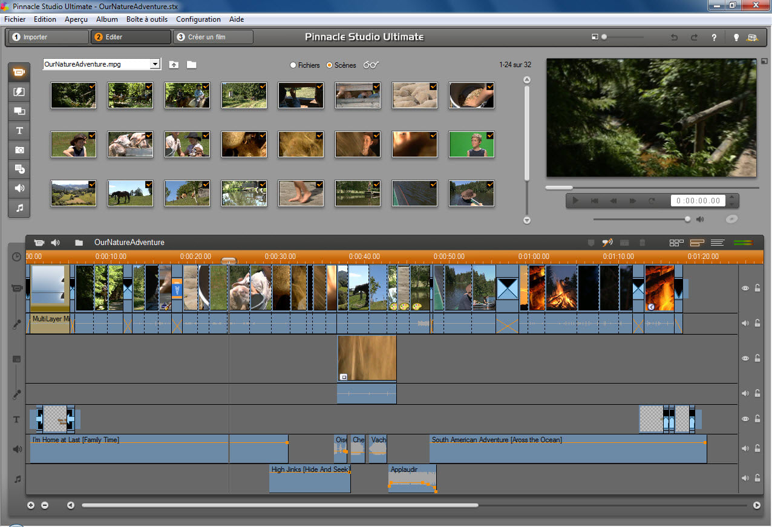Decrement the timecode with down stepper
Screen dimensions: 772x527
click(x=732, y=204)
